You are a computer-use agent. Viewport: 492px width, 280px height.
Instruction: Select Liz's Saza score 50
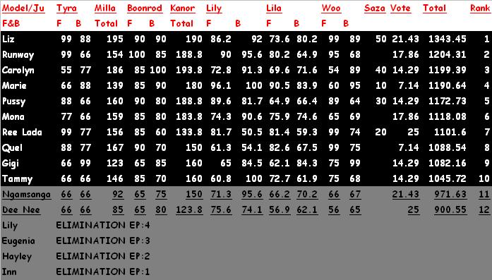coord(381,39)
